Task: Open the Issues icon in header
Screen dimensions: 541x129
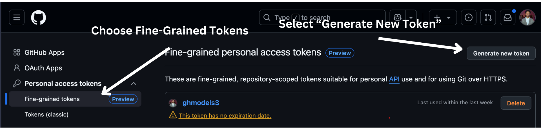Action: [x=469, y=17]
